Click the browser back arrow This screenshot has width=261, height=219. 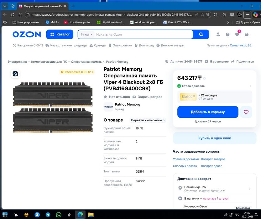click(x=5, y=15)
